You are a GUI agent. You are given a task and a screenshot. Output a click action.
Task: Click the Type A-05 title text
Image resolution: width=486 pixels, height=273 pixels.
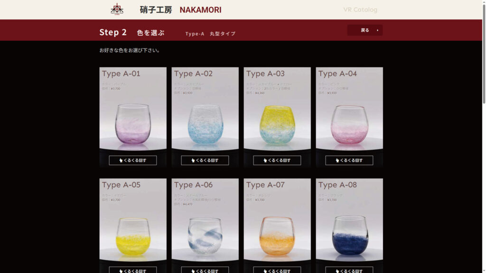tap(121, 185)
